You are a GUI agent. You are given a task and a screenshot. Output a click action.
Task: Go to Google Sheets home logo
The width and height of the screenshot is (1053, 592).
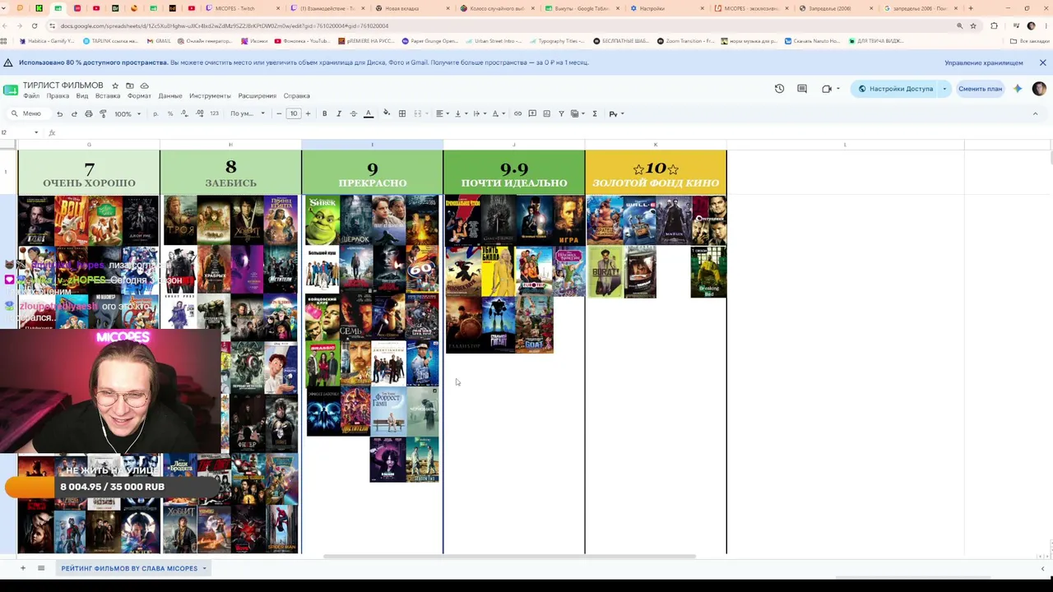pyautogui.click(x=10, y=90)
